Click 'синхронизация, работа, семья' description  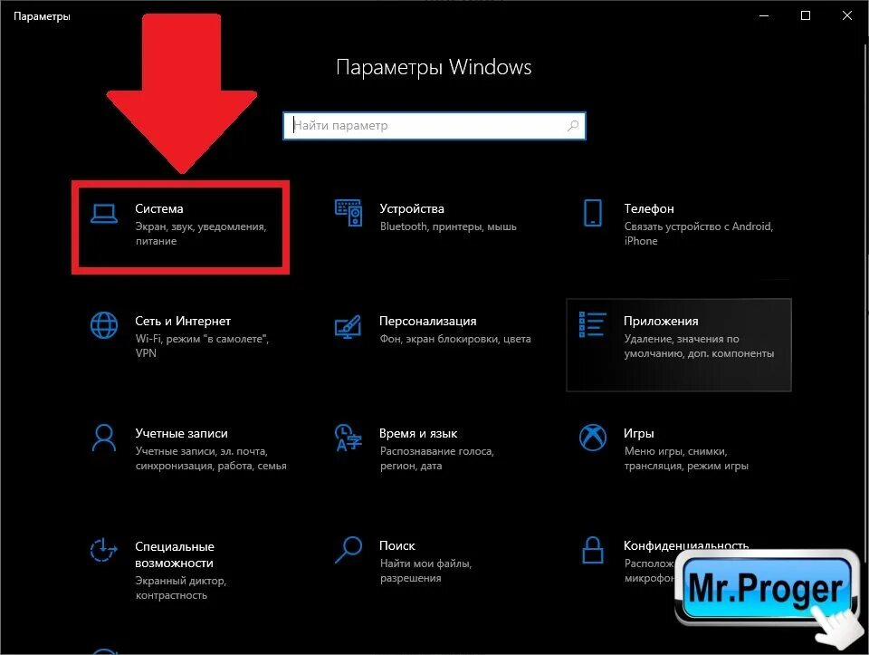[x=211, y=466]
